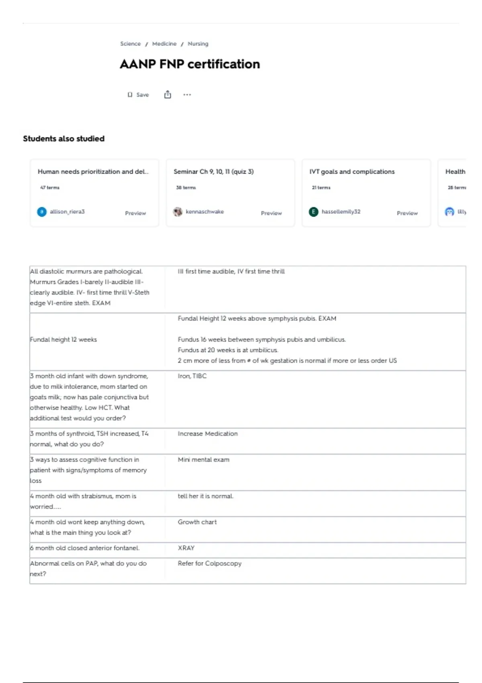This screenshot has height=683, width=482.
Task: Open the Human needs prioritization card title
Action: [93, 172]
